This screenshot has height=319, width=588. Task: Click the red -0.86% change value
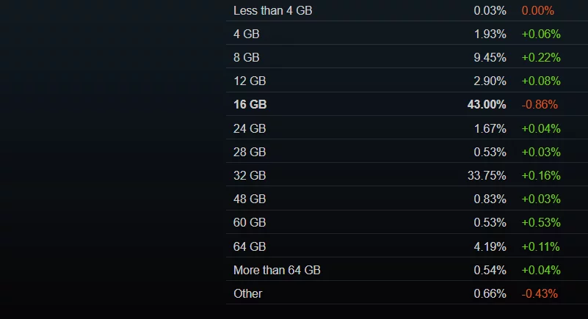click(539, 104)
